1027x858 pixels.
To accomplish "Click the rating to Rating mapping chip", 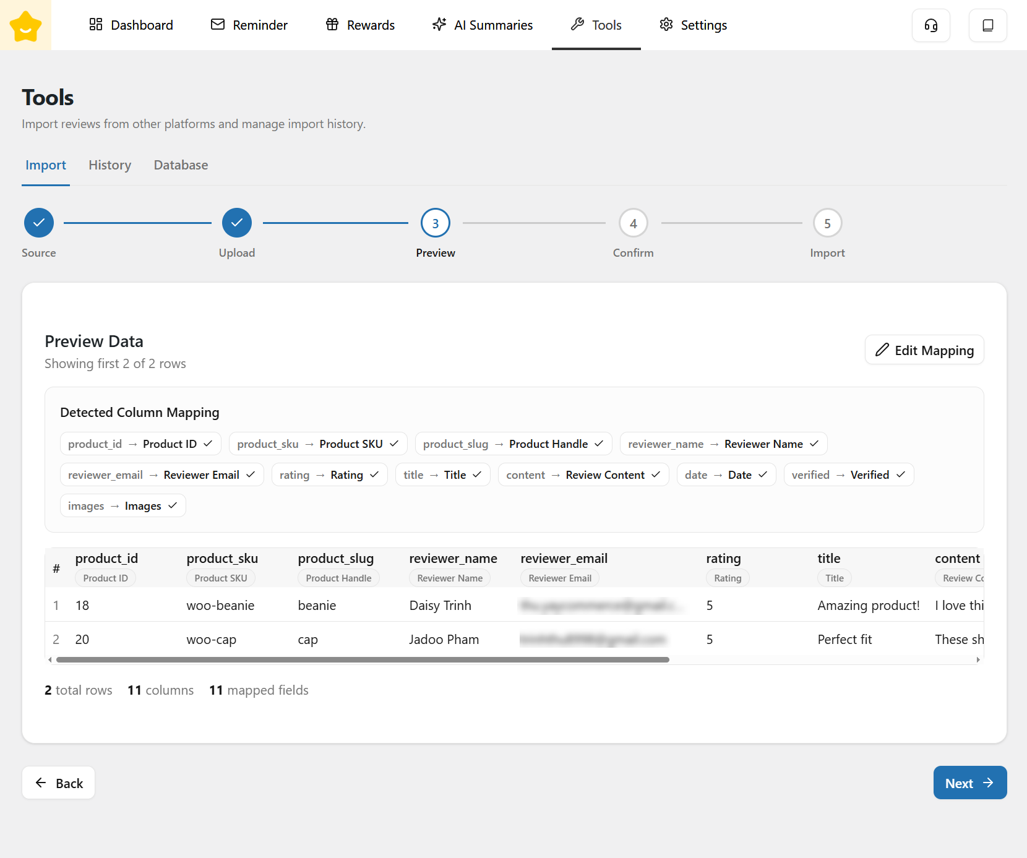I will (x=329, y=475).
